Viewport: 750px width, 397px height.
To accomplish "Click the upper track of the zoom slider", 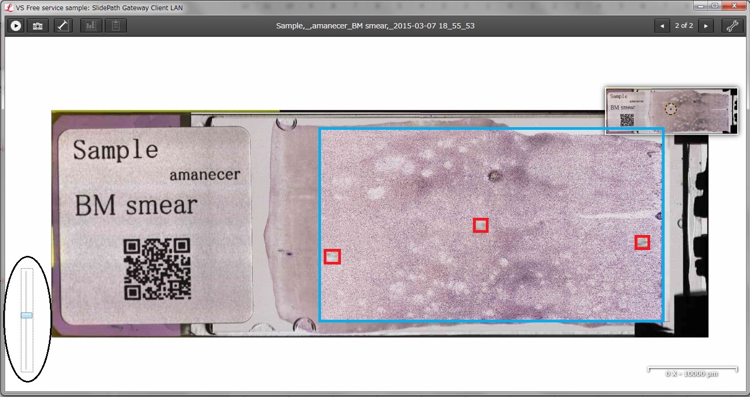I will pyautogui.click(x=27, y=290).
